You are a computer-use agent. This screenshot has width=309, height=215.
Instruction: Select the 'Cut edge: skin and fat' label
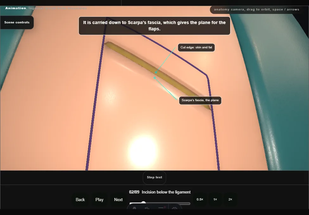(196, 47)
